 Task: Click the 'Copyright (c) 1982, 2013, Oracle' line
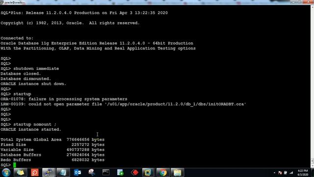pos(70,23)
